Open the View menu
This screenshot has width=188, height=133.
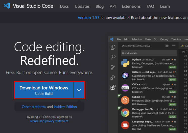point(148,40)
